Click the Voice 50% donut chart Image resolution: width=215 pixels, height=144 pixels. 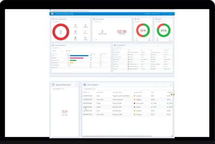[x=143, y=30]
